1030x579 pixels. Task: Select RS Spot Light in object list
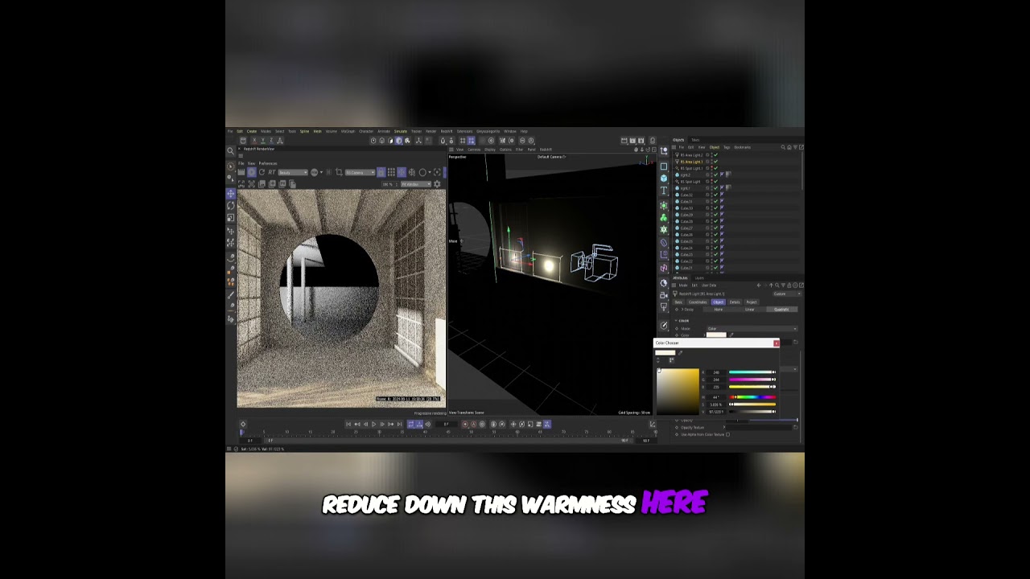[690, 182]
